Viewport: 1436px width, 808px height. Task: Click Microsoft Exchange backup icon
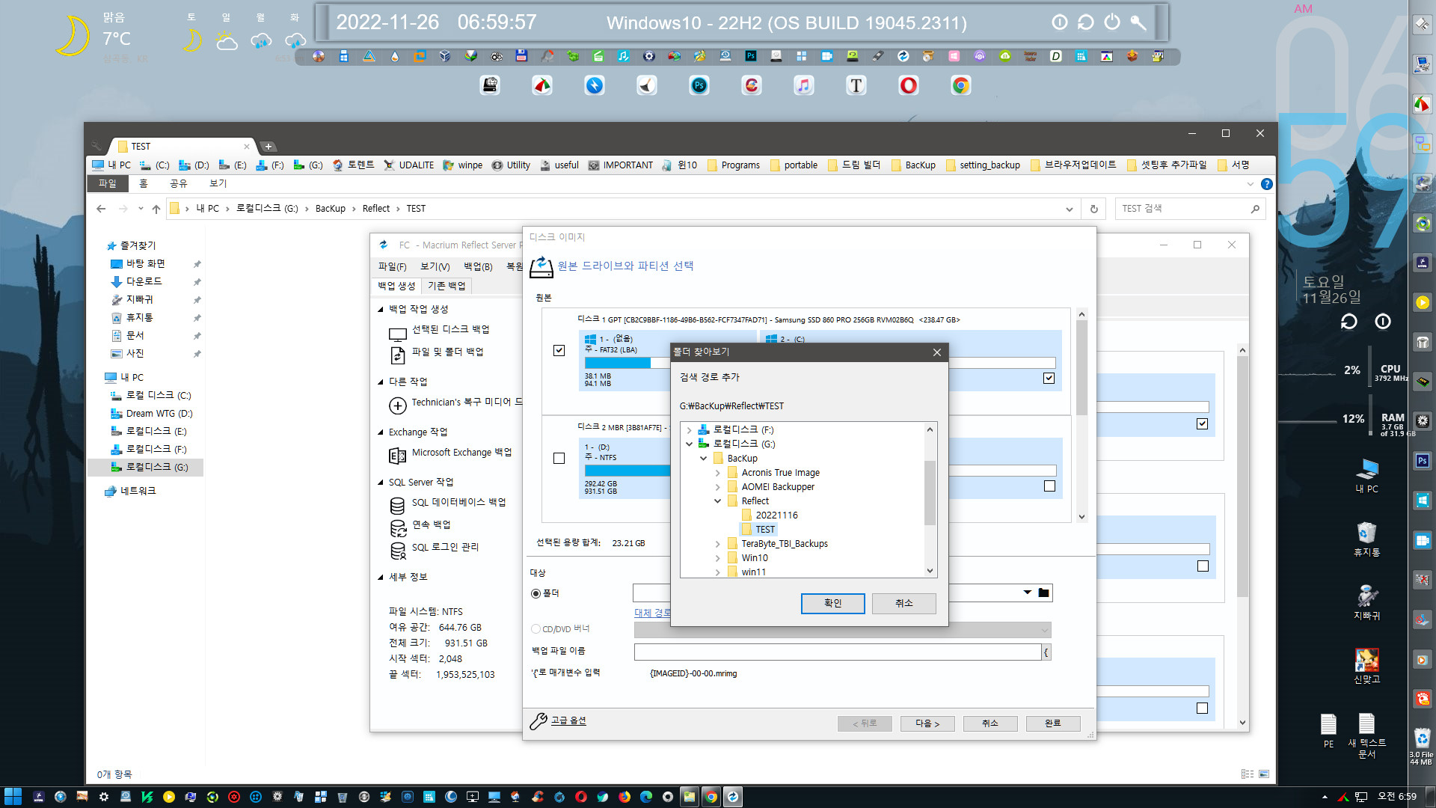398,456
